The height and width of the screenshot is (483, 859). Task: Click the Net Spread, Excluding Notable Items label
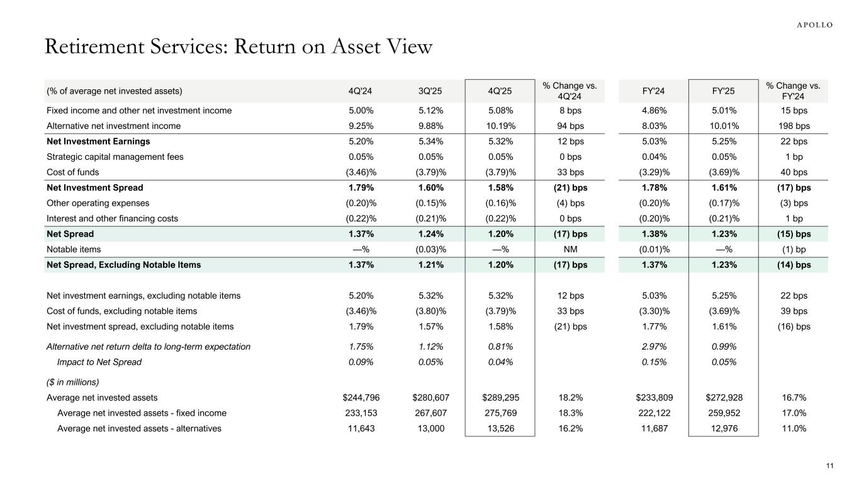pyautogui.click(x=124, y=265)
